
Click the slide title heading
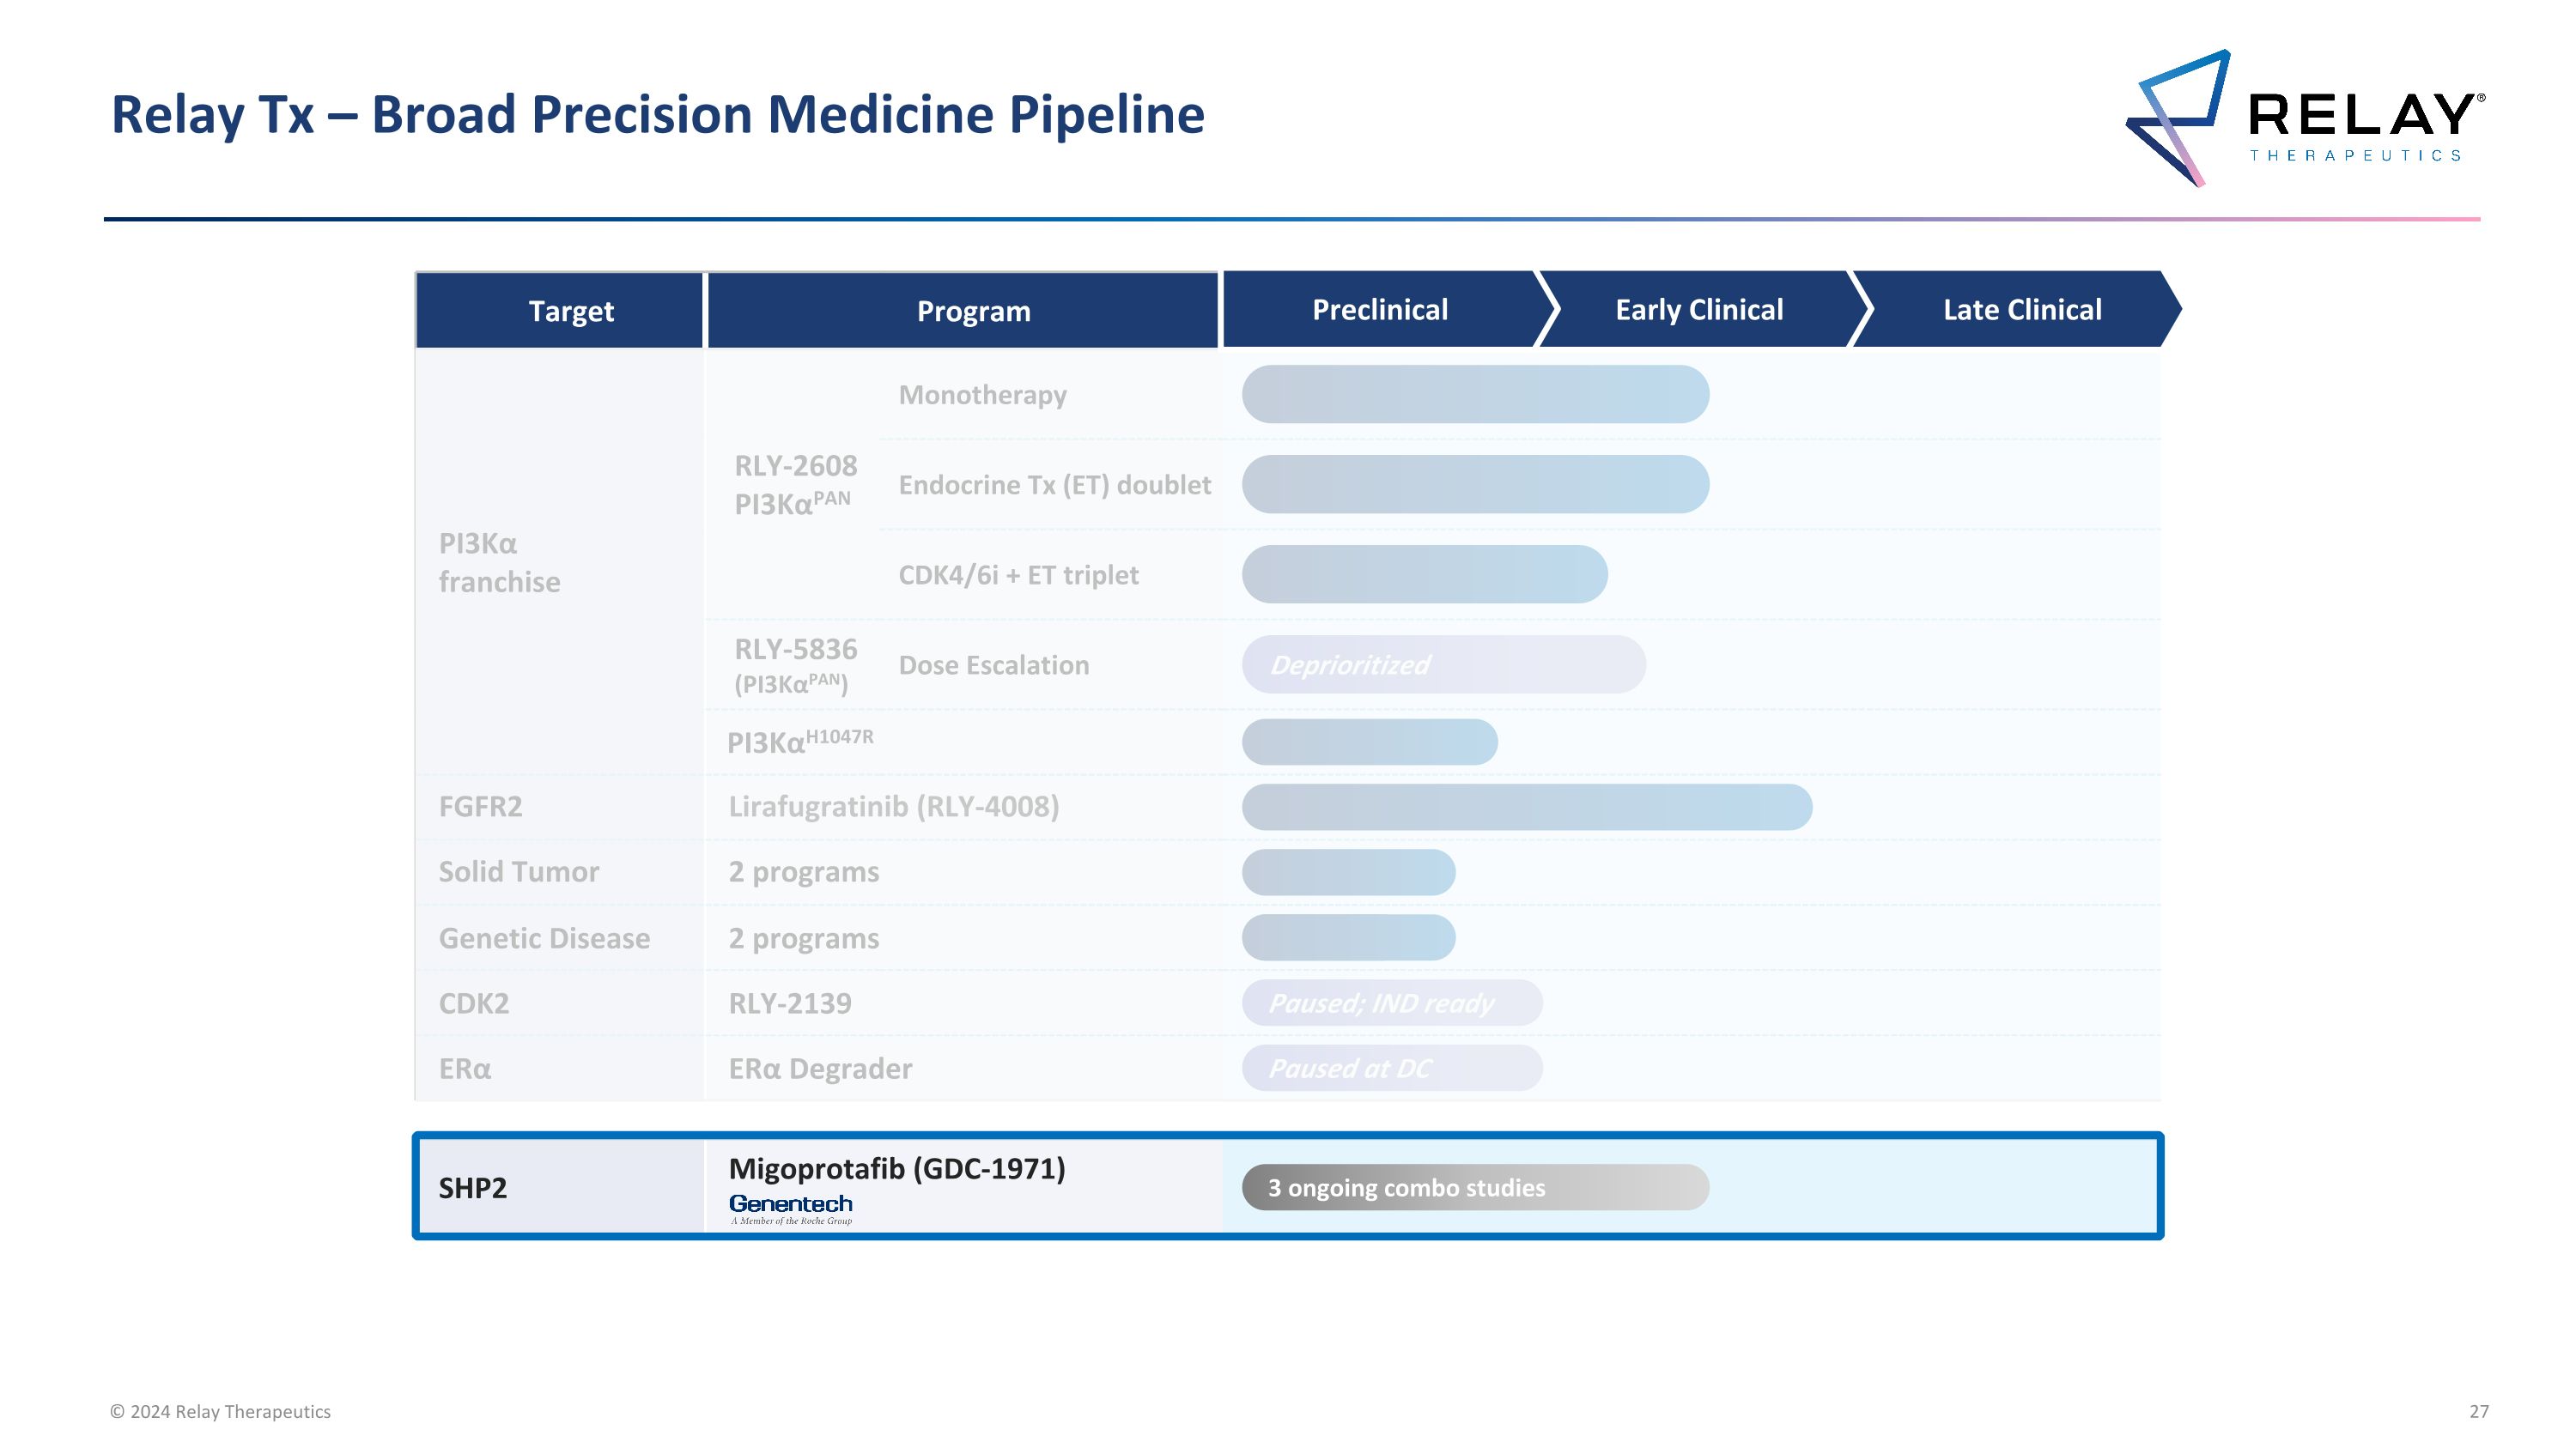pyautogui.click(x=657, y=114)
